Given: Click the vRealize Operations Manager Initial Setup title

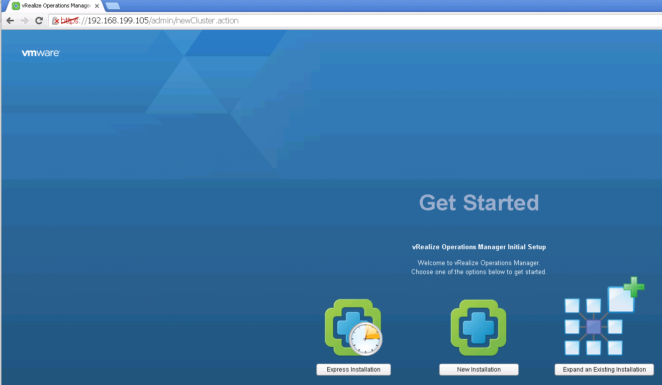Looking at the screenshot, I should click(x=479, y=247).
